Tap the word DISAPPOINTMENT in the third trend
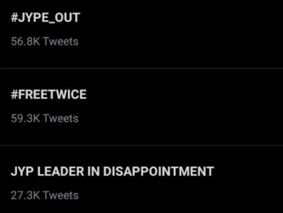This screenshot has height=213, width=283. click(x=159, y=171)
